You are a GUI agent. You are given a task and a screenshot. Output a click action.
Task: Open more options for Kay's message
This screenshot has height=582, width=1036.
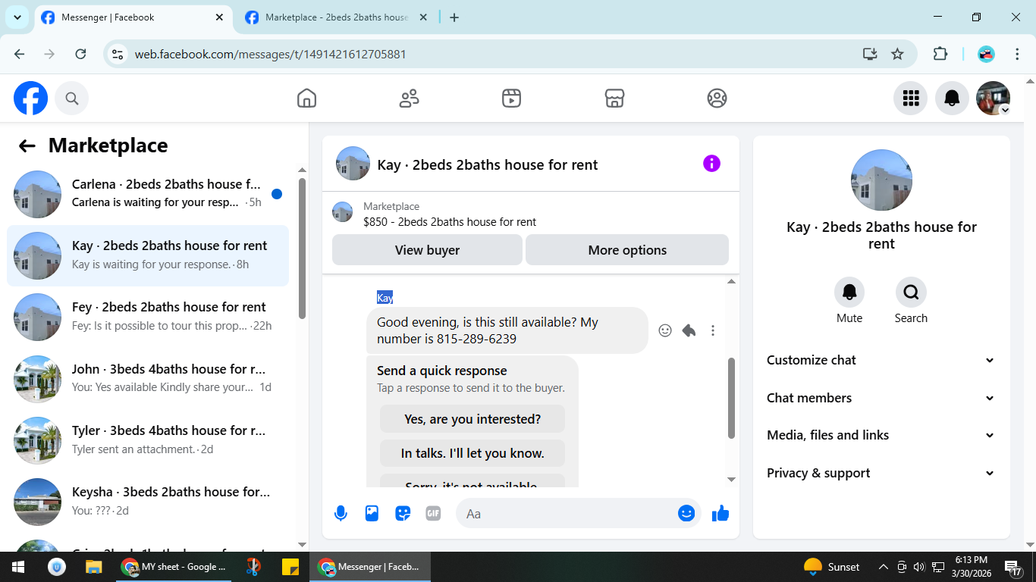tap(713, 330)
